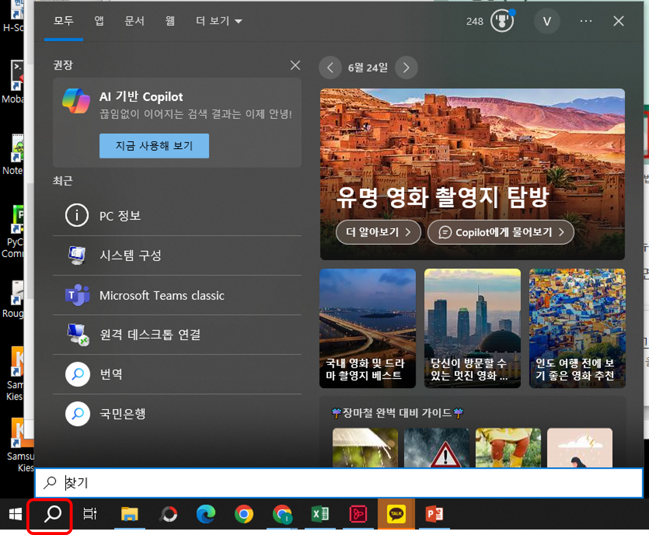
Task: Open the Windows Start button
Action: tap(15, 514)
